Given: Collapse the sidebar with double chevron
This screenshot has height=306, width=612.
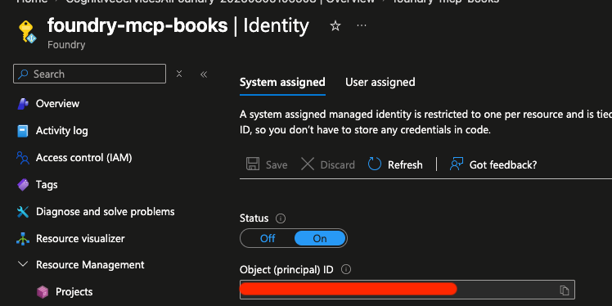Looking at the screenshot, I should point(204,74).
